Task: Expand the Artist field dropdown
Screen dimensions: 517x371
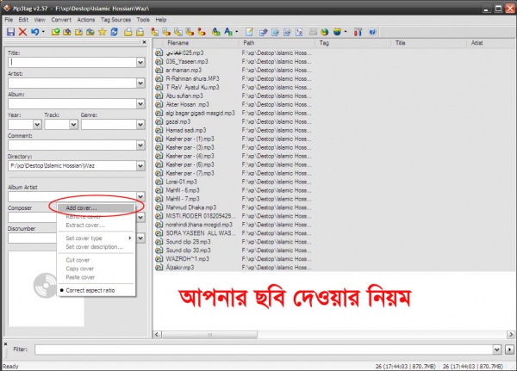Action: pyautogui.click(x=140, y=83)
